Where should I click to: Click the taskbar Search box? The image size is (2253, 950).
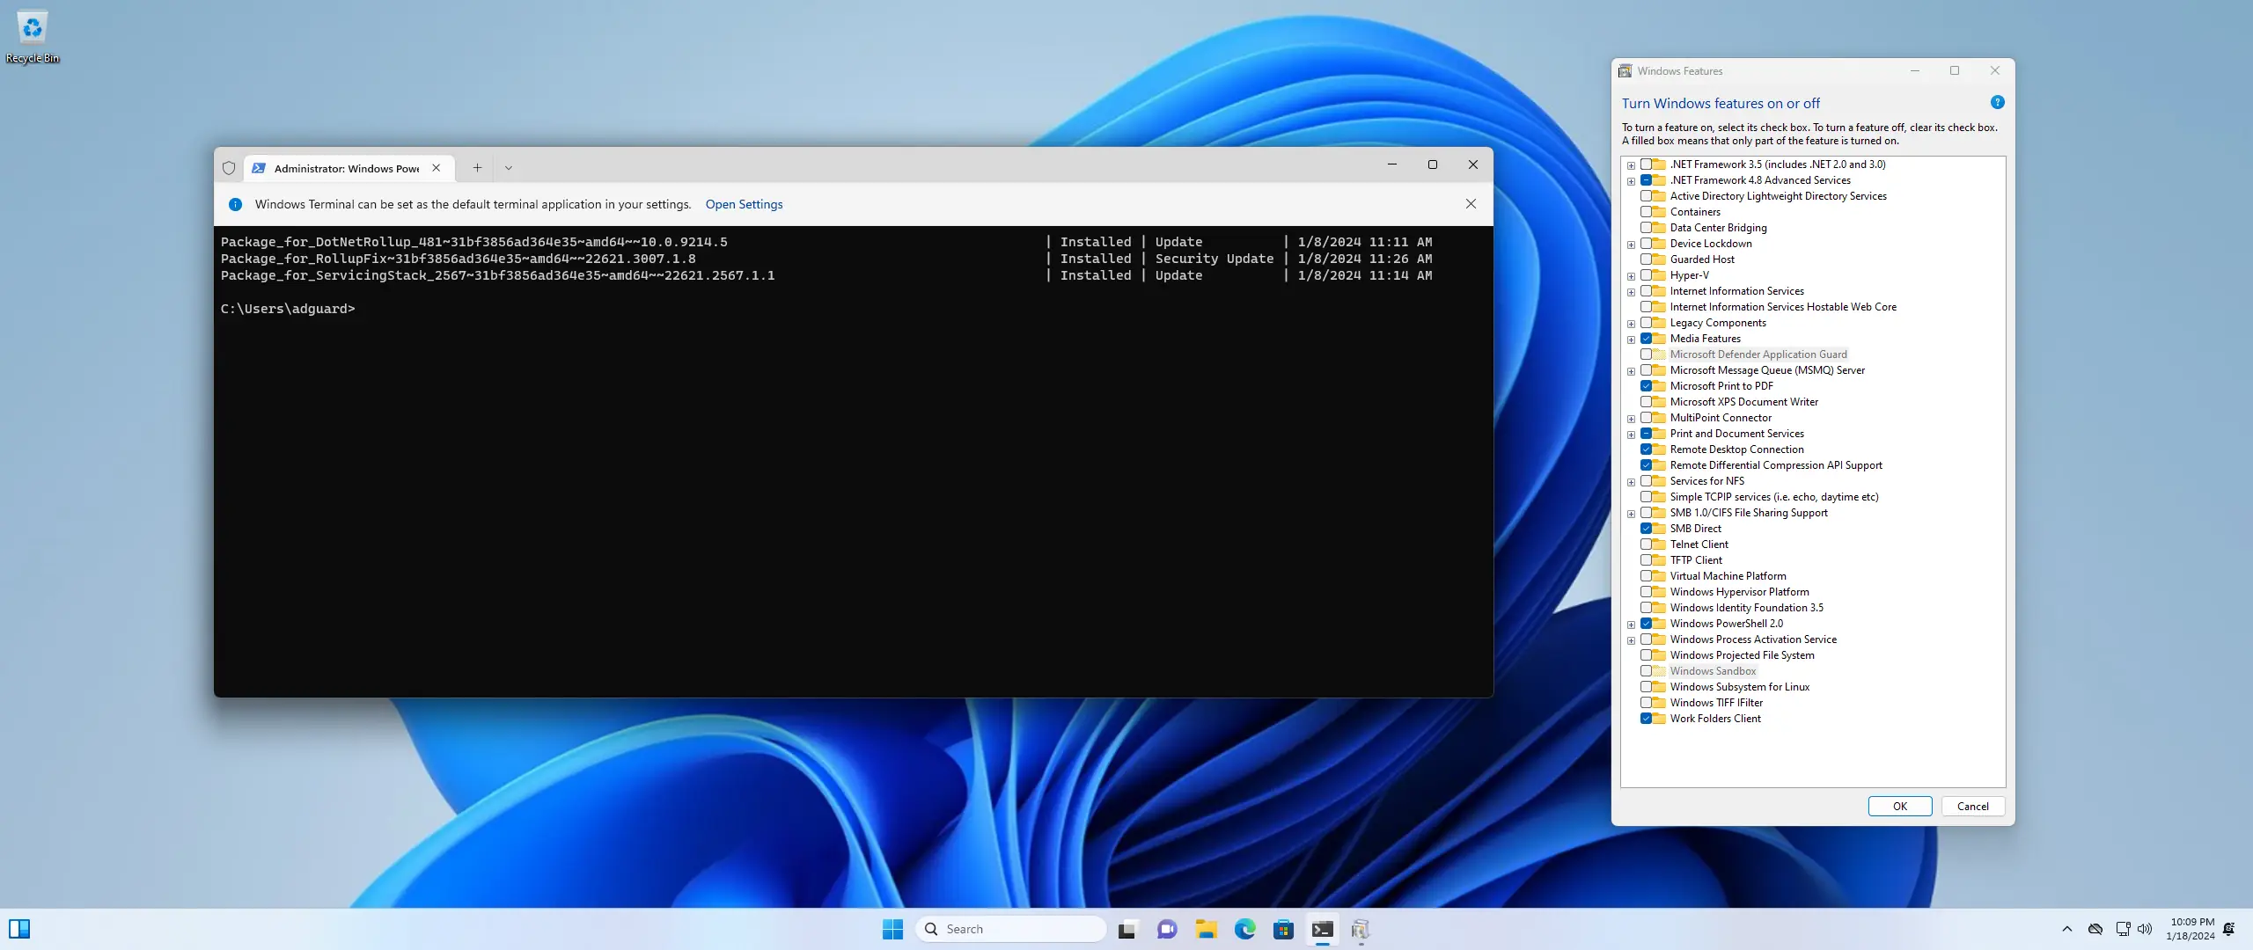coord(1010,929)
